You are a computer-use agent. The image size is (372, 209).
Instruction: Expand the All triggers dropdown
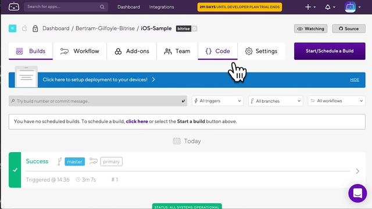217,101
